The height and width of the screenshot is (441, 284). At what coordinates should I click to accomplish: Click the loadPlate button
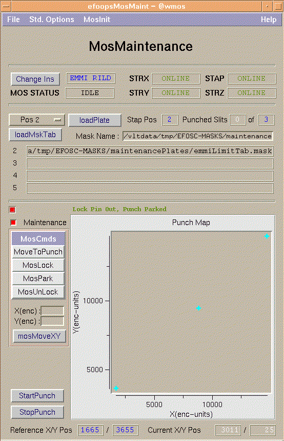[94, 120]
